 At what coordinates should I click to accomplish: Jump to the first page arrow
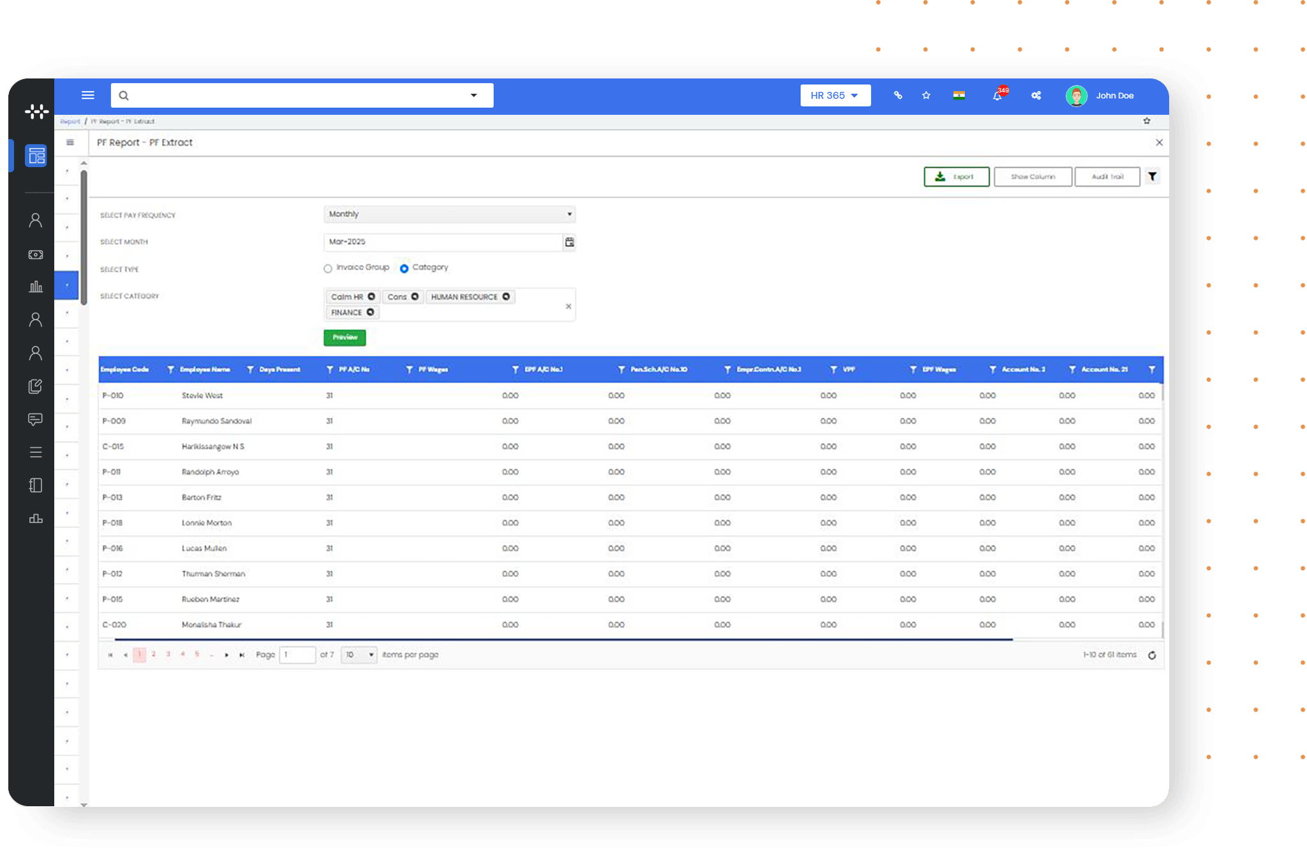point(110,655)
